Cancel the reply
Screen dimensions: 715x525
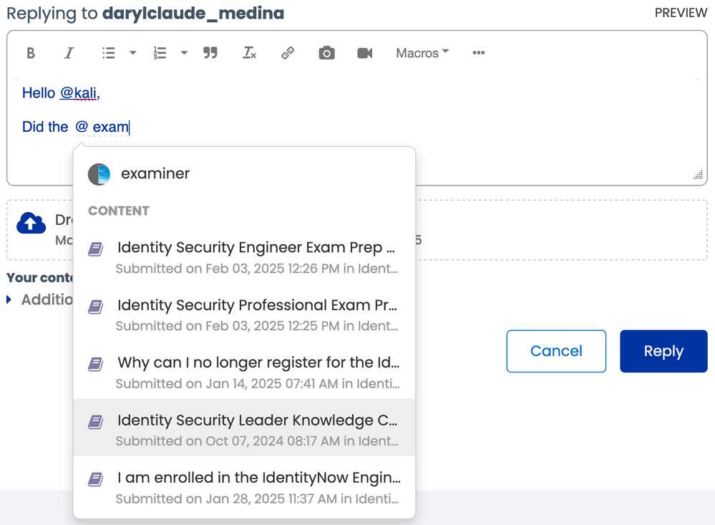point(556,351)
